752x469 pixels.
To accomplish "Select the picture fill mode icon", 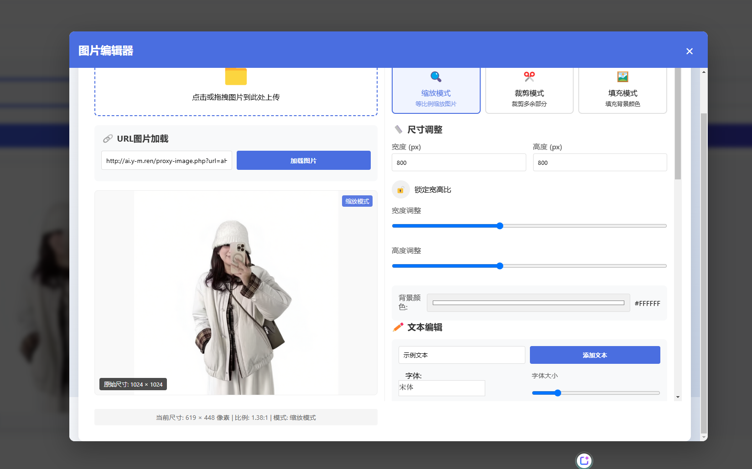I will click(x=622, y=76).
